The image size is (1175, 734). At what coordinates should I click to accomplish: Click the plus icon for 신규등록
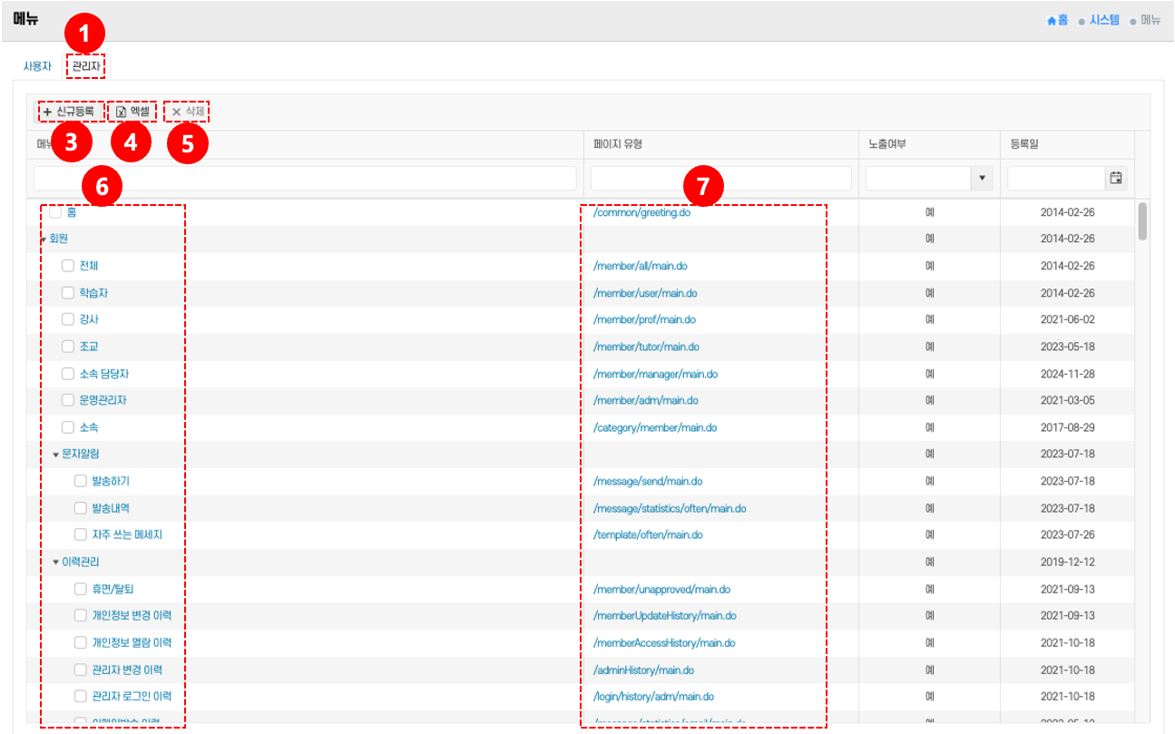coord(47,112)
